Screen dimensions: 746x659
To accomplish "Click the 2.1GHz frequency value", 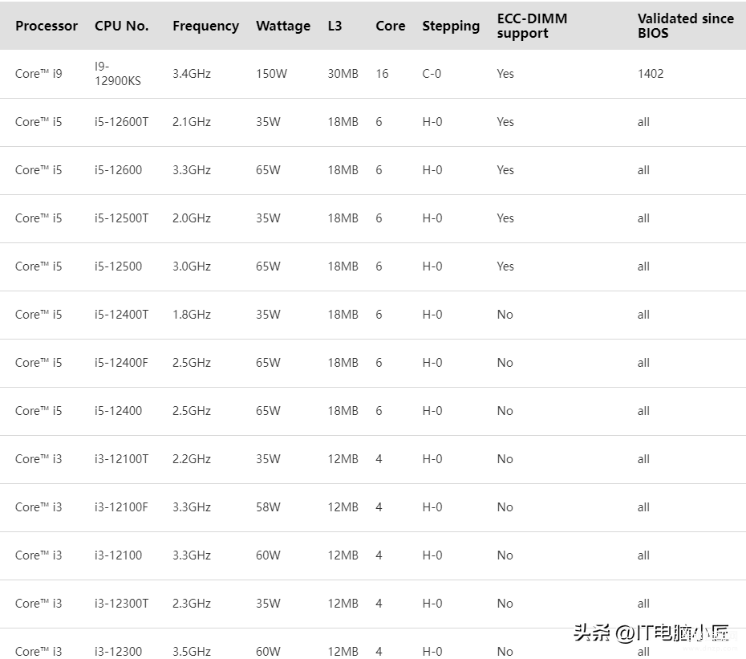I will (191, 122).
